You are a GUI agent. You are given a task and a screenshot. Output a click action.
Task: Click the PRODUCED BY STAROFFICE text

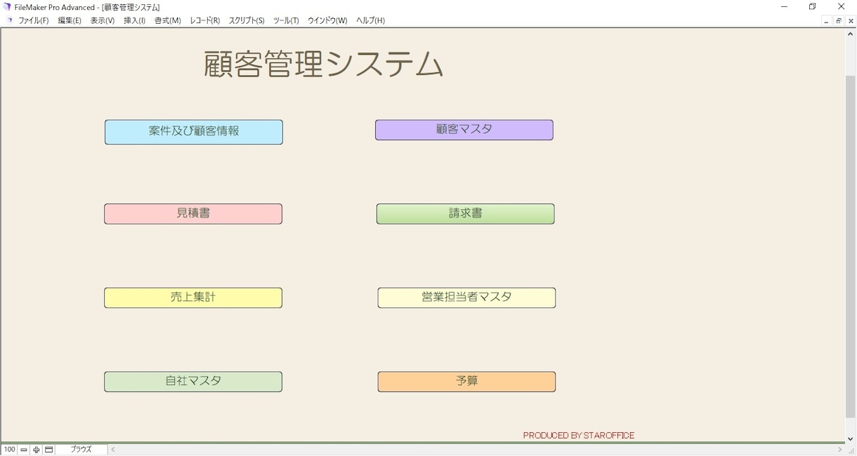(x=579, y=436)
